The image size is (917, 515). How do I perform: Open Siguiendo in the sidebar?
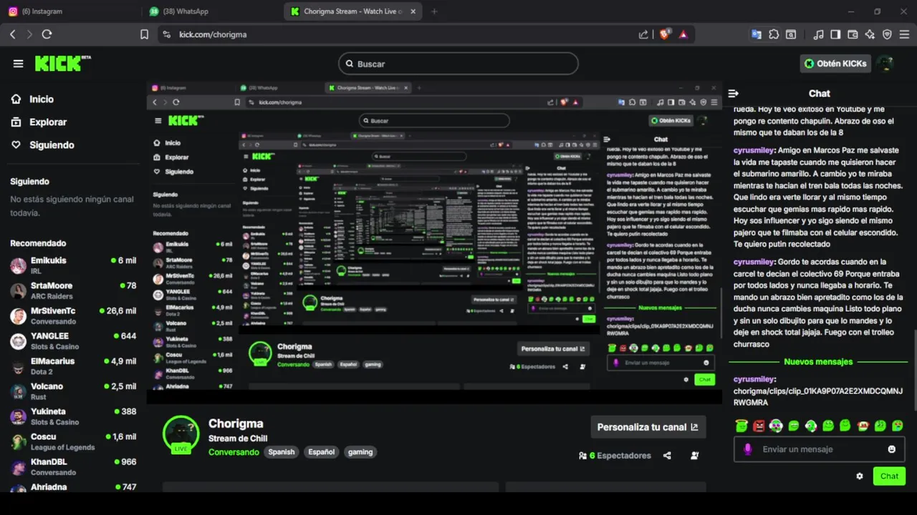(52, 145)
